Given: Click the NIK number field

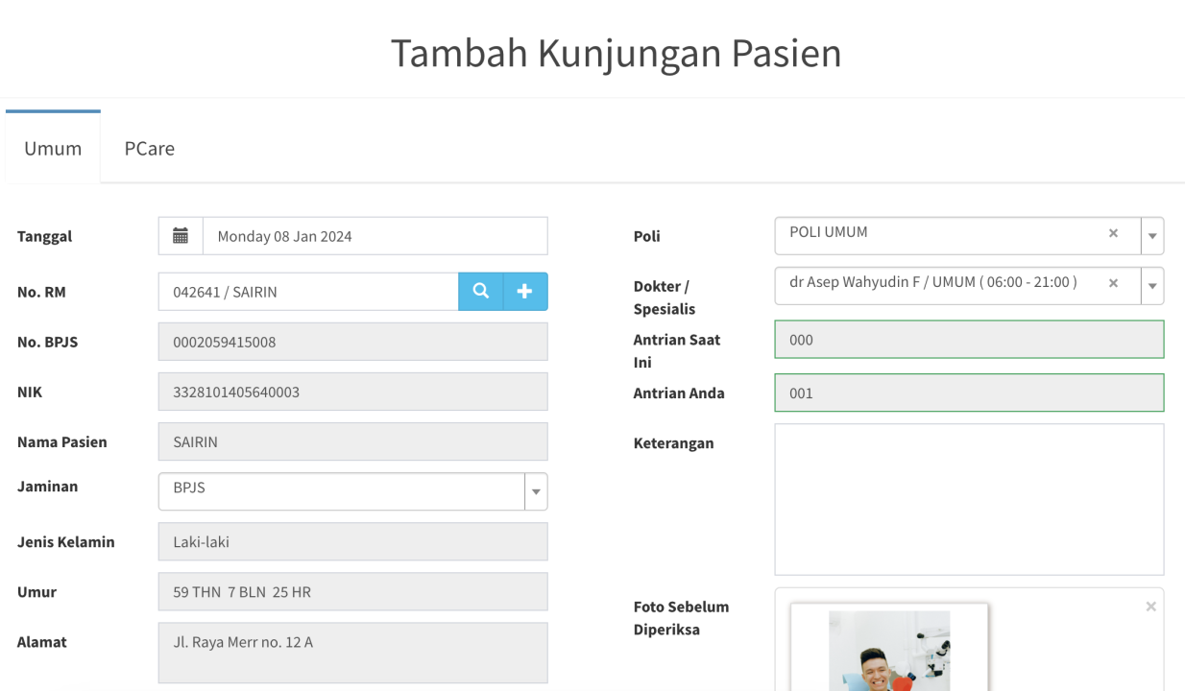Looking at the screenshot, I should [352, 392].
